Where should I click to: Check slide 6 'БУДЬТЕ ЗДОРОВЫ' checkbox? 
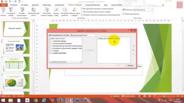point(50,53)
